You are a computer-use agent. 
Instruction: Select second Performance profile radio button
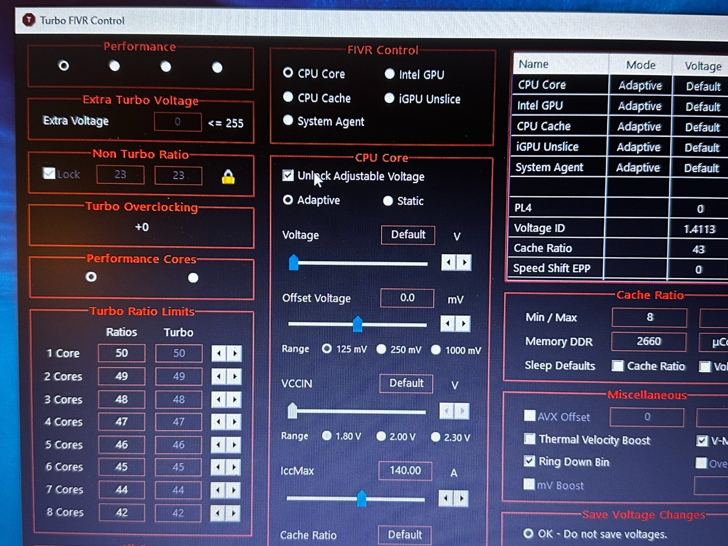coord(115,66)
